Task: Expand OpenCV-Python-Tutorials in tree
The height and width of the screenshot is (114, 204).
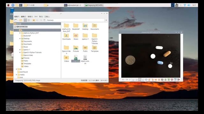Action: (x=20, y=53)
